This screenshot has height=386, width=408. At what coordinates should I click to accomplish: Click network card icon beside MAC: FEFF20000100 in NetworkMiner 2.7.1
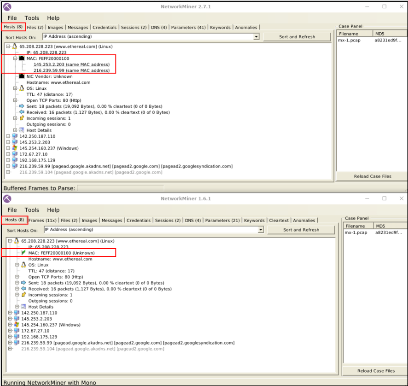click(22, 58)
